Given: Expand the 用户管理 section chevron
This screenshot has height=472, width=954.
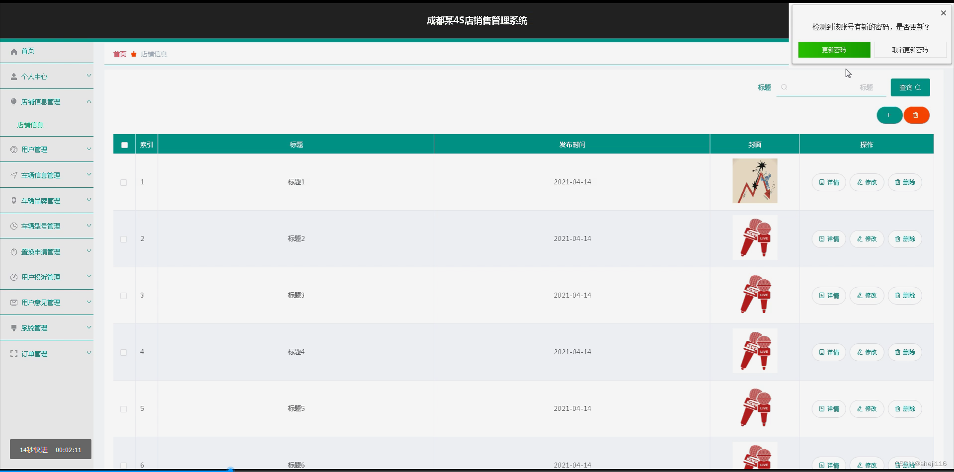Looking at the screenshot, I should 89,149.
